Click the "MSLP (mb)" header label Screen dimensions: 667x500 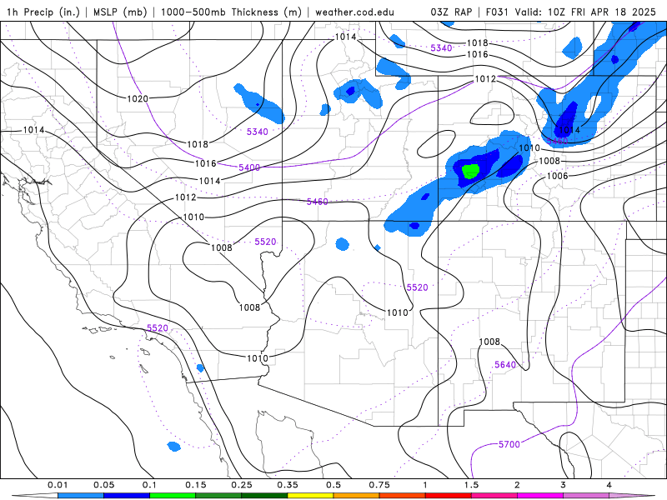120,12
